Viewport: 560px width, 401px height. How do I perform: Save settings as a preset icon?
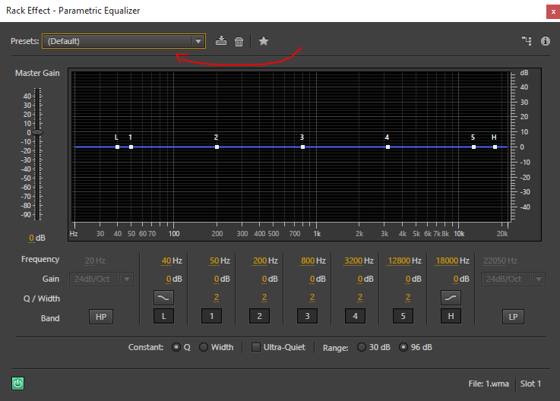(221, 41)
